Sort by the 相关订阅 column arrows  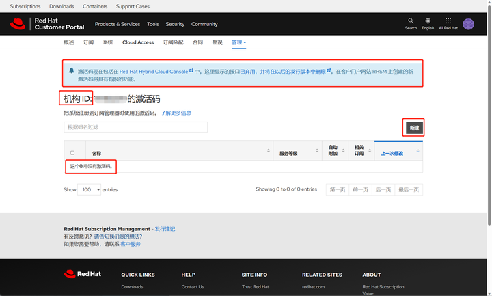click(370, 150)
